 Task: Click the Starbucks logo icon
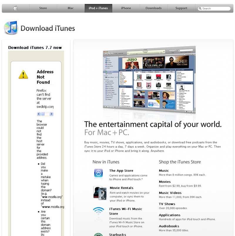tap(98, 235)
